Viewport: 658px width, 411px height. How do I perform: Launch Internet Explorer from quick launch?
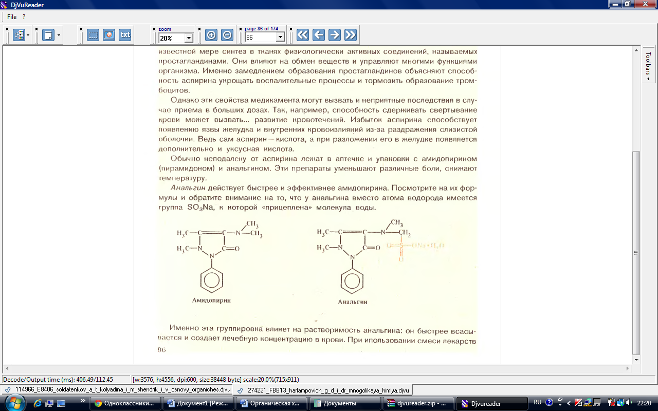39,403
